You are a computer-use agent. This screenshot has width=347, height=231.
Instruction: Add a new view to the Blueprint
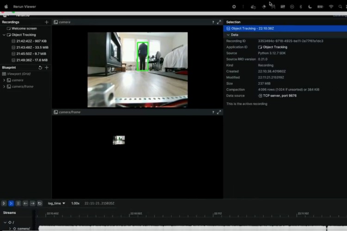coord(46,67)
